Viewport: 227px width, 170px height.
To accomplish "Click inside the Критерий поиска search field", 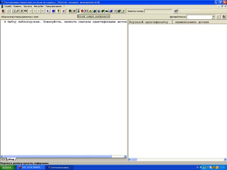I will pos(199,17).
